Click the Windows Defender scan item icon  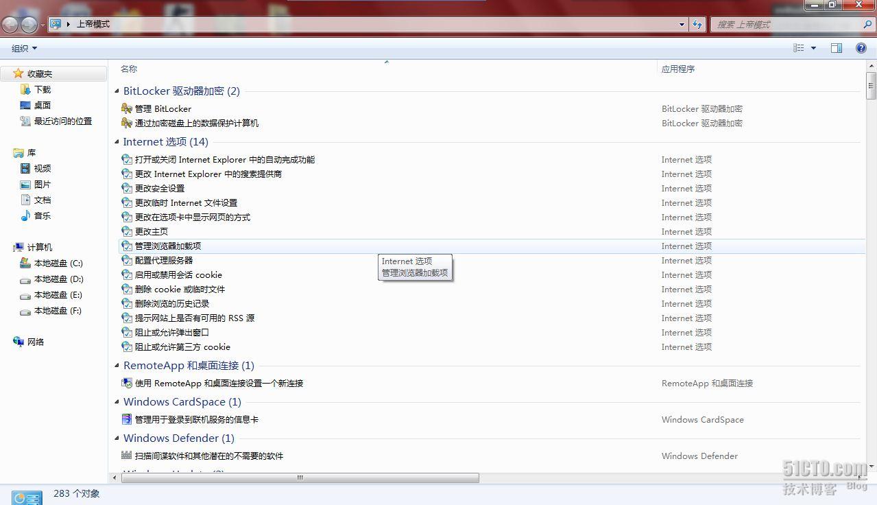pos(126,456)
